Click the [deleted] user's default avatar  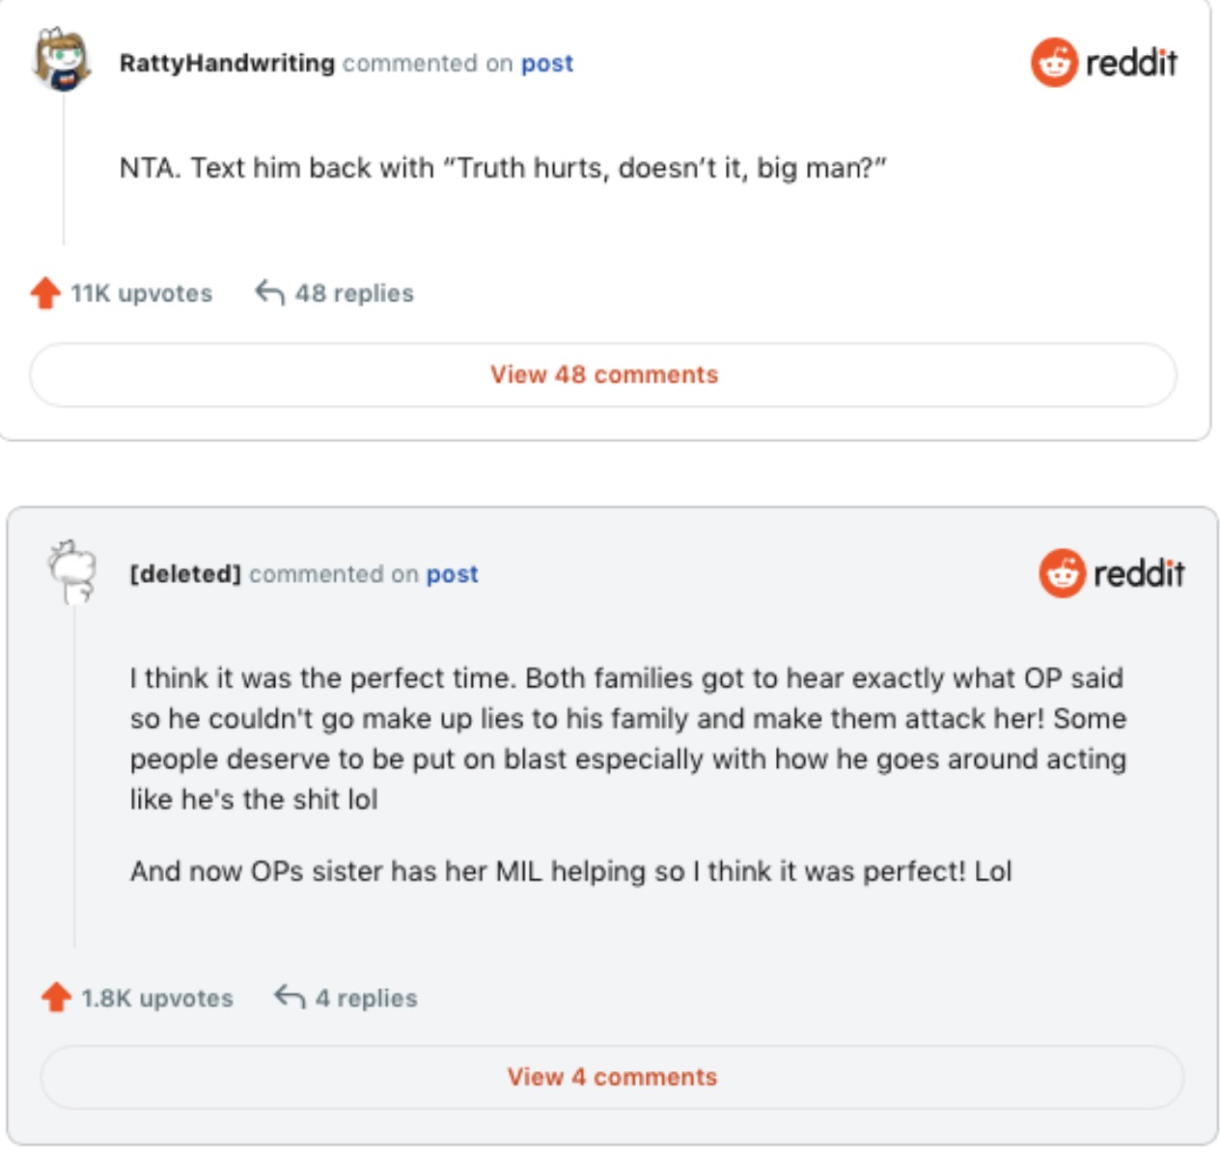click(74, 571)
